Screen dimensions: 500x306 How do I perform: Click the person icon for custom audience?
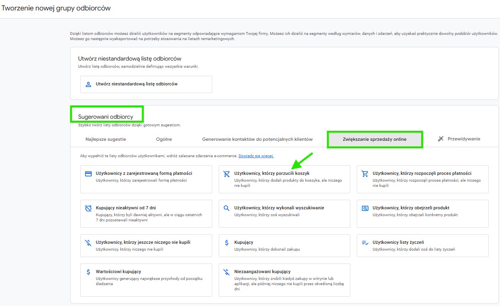[x=89, y=84]
